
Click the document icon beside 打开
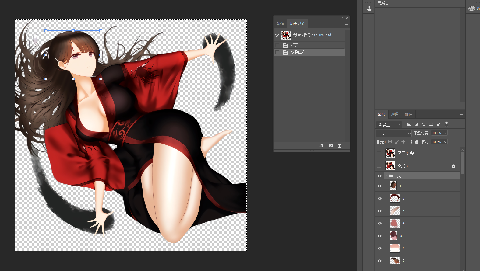point(285,45)
